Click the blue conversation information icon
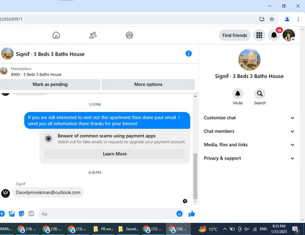The image size is (305, 235). click(x=188, y=54)
